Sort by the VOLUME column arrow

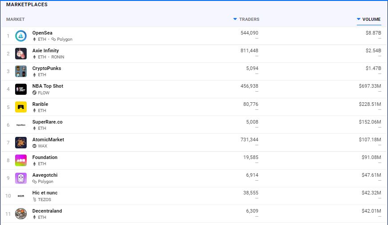click(x=359, y=19)
